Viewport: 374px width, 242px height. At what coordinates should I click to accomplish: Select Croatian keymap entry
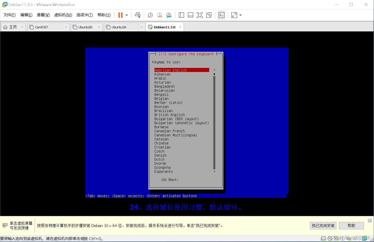click(x=162, y=147)
